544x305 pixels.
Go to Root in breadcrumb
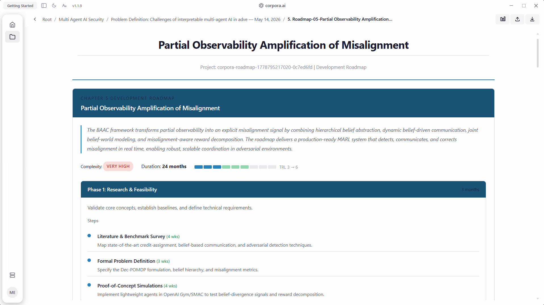point(47,19)
